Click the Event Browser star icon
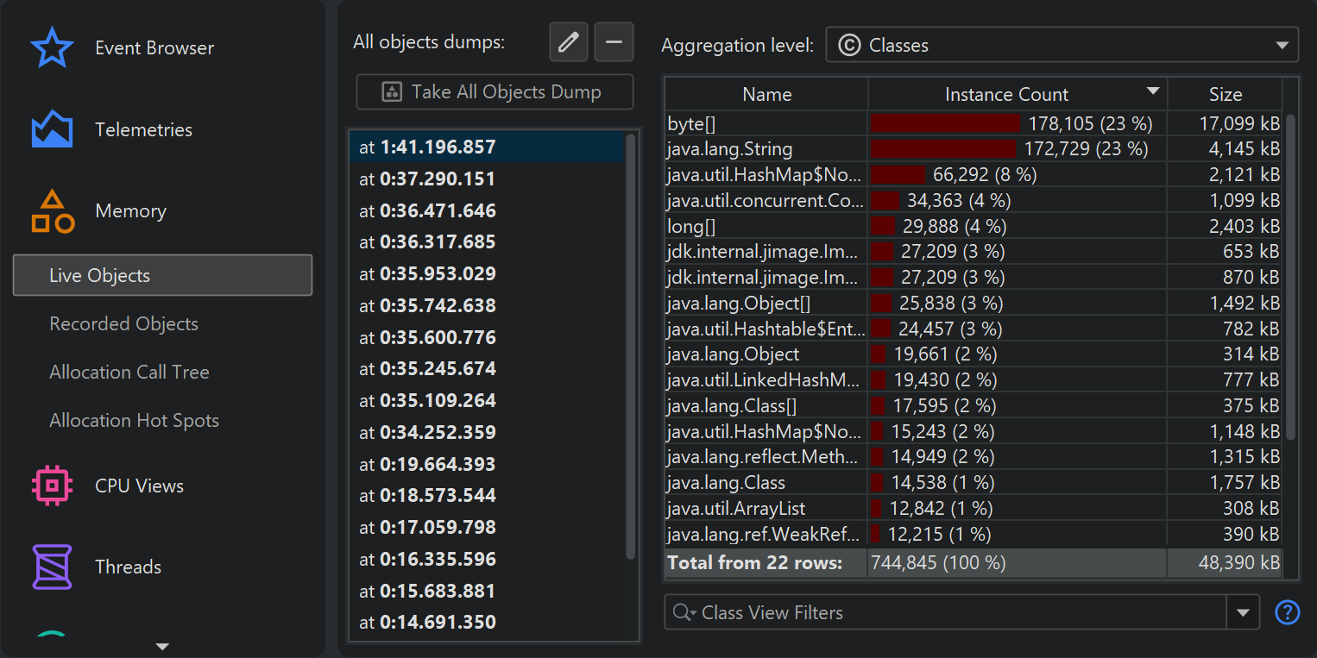This screenshot has height=658, width=1317. tap(52, 47)
